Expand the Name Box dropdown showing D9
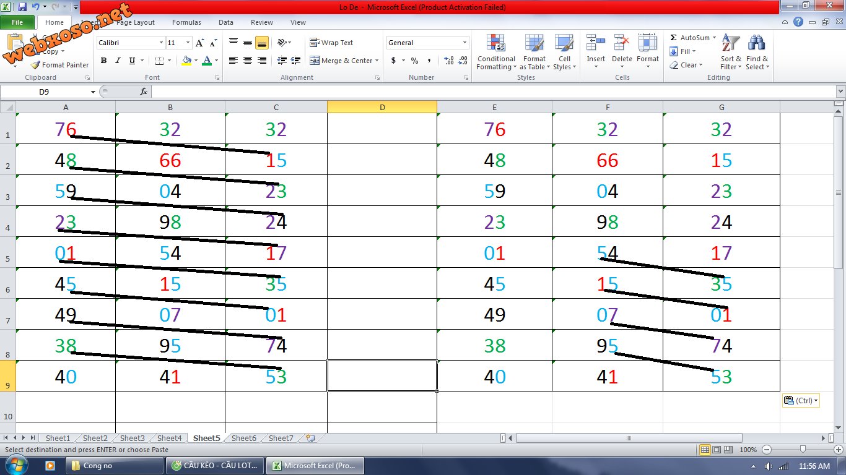 [93, 92]
